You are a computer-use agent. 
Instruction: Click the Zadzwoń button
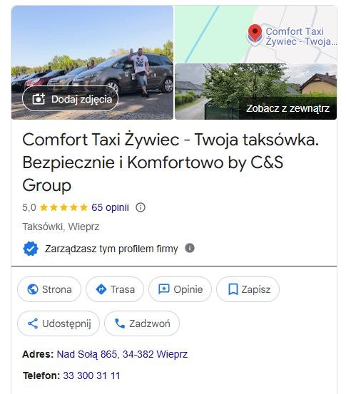[142, 323]
